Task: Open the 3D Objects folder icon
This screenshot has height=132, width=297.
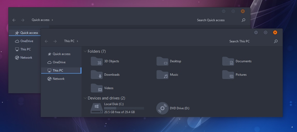Action: click(x=97, y=61)
